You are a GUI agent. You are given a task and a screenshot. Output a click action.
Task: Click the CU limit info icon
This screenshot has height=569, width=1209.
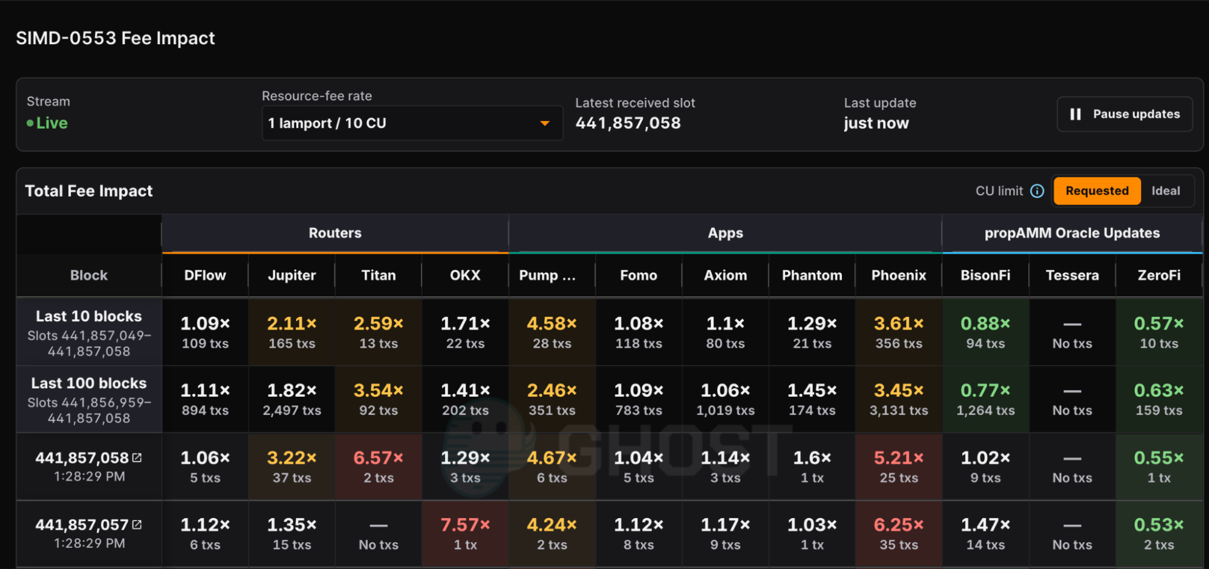coord(1037,191)
